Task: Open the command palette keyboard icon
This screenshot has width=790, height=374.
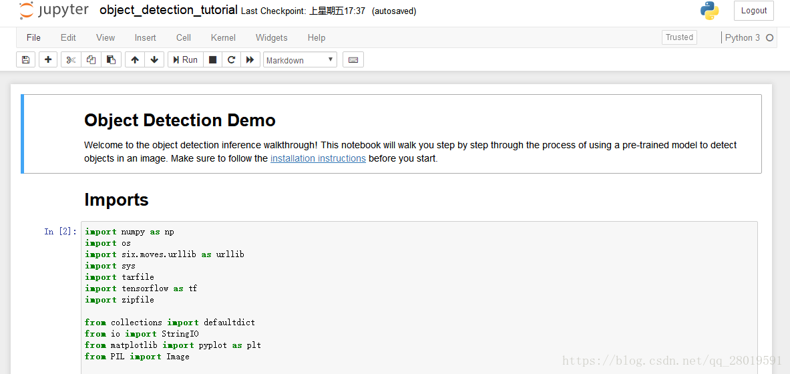Action: tap(353, 60)
